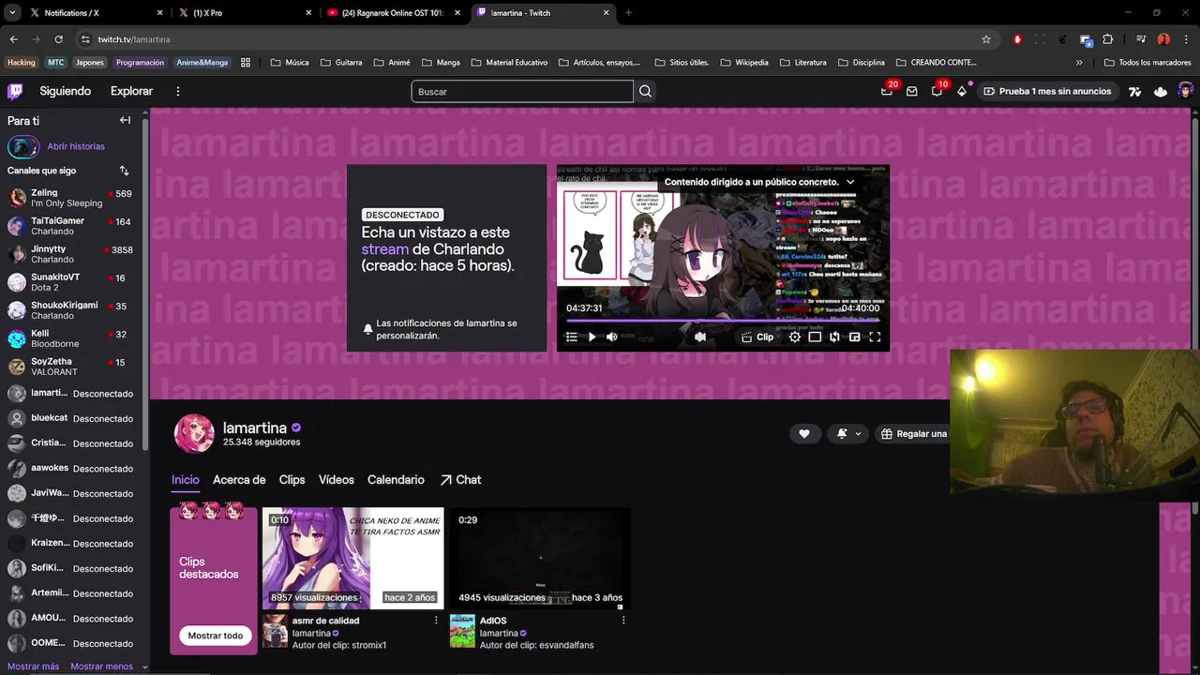1200x675 pixels.
Task: Open Zeling channel in followed list
Action: tap(71, 198)
